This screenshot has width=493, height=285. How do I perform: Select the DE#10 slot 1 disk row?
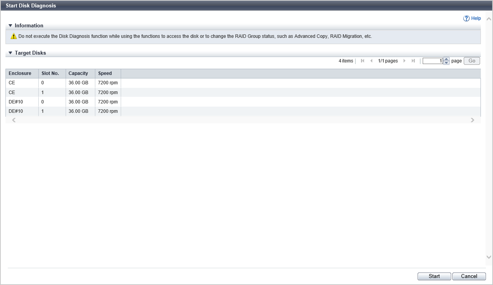(63, 111)
